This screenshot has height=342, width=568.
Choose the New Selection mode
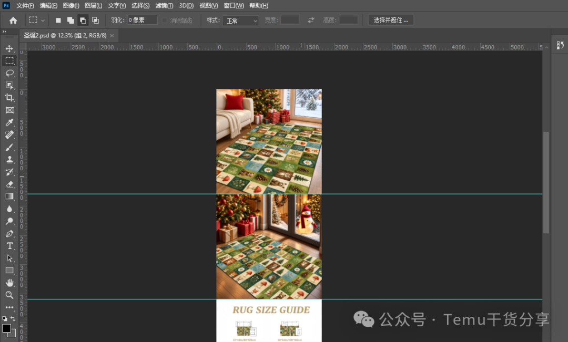coord(58,20)
